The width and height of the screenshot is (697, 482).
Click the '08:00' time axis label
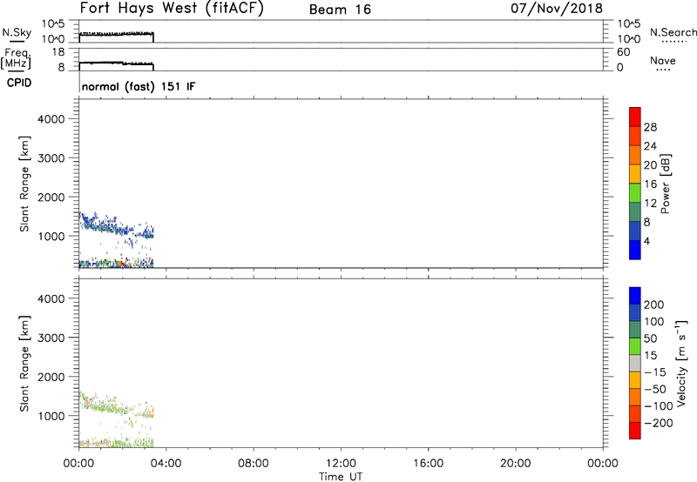[x=254, y=464]
